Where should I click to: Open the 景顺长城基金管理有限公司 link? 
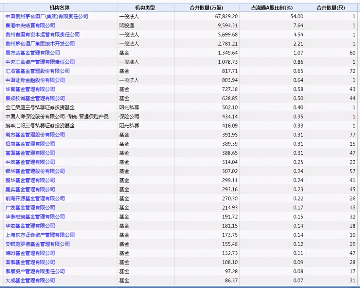pyautogui.click(x=35, y=98)
